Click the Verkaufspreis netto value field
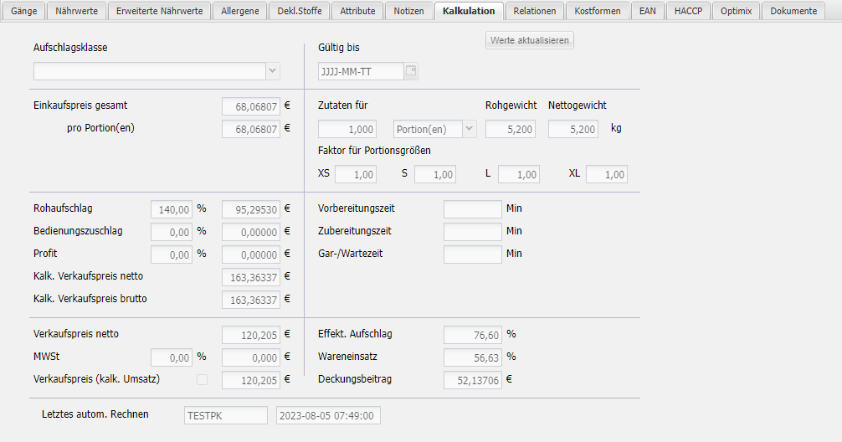 pos(250,335)
